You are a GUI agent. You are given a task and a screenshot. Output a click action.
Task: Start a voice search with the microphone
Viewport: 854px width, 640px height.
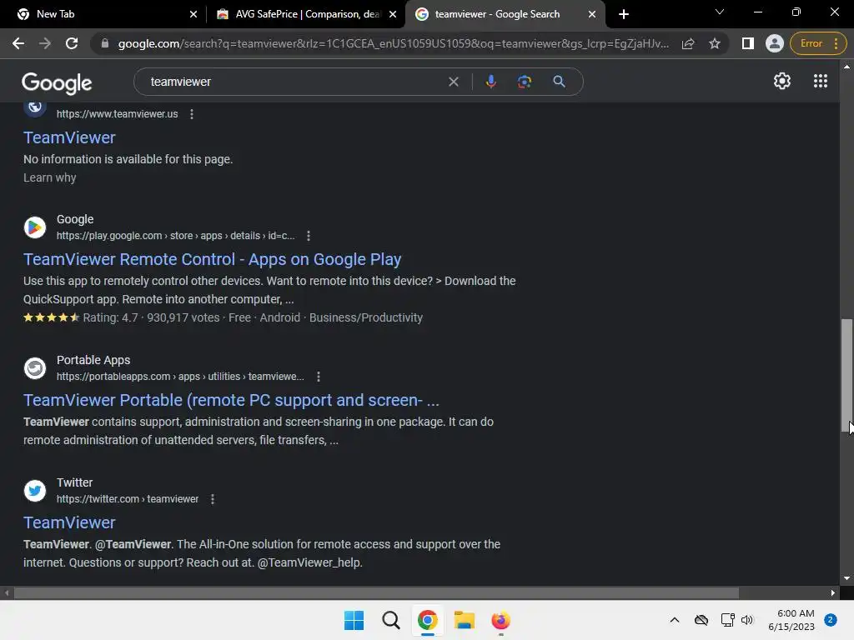click(490, 82)
